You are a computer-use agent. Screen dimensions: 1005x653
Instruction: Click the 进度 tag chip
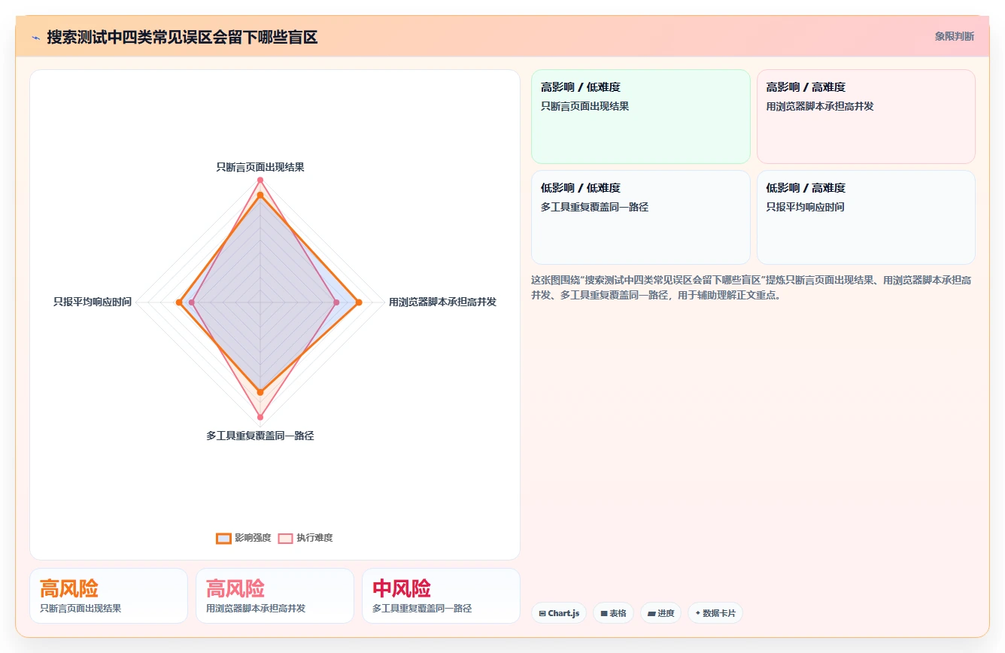660,613
